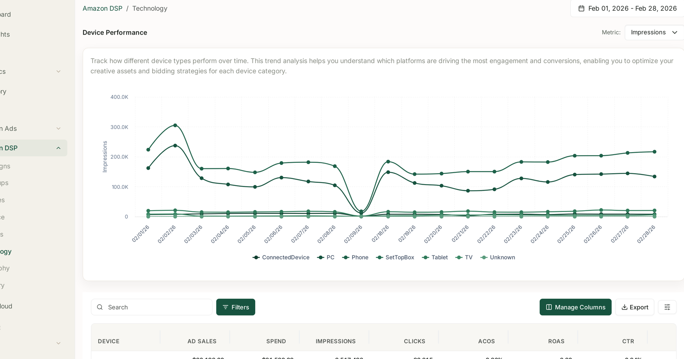Click the search magnifier icon
The height and width of the screenshot is (359, 684).
[x=100, y=307]
